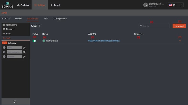Switch to the Configurations tab
The height and width of the screenshot is (105, 188).
coord(60,18)
